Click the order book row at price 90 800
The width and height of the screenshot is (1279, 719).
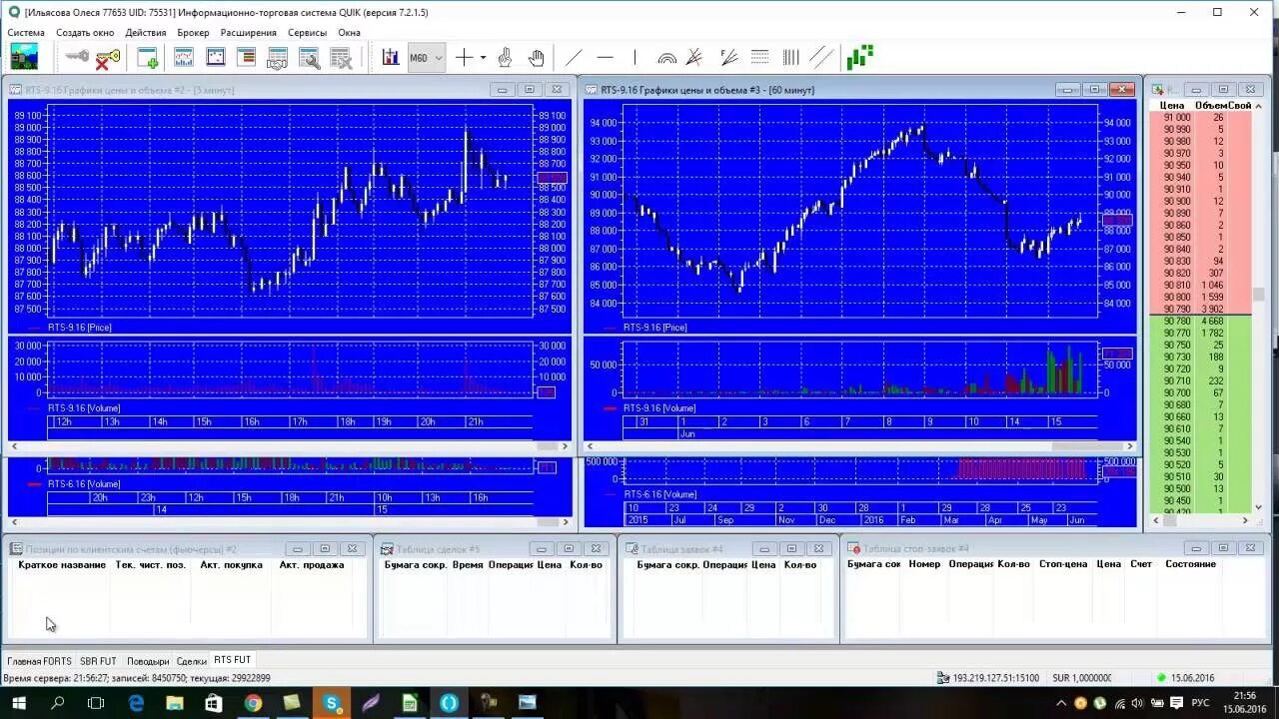point(1200,298)
